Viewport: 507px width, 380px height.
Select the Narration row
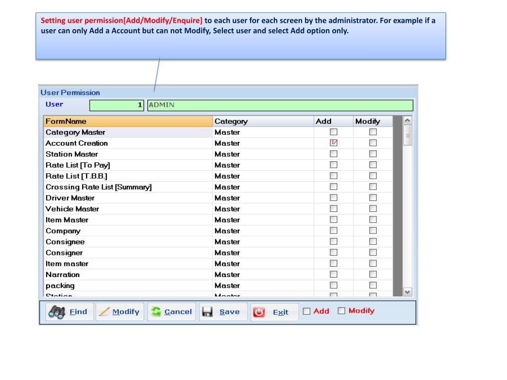[x=218, y=275]
